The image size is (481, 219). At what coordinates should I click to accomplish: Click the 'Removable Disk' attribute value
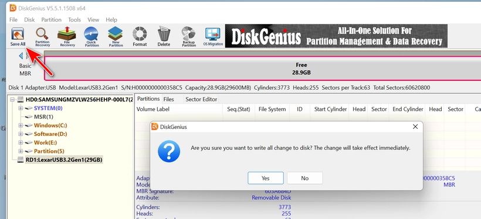tap(272, 197)
